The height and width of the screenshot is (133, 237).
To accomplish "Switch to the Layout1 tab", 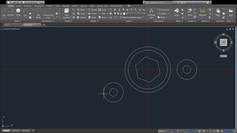I will point(16,130).
